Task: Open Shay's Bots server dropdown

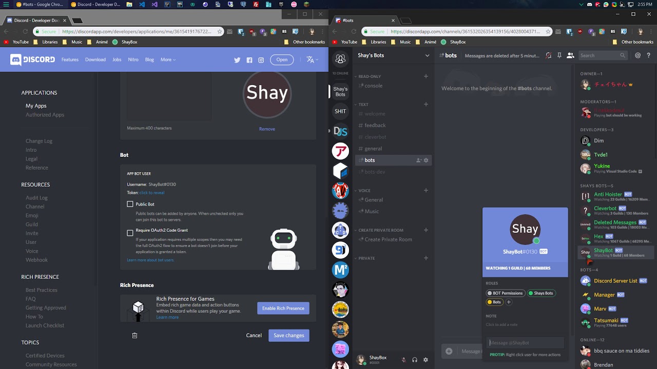Action: click(x=427, y=55)
